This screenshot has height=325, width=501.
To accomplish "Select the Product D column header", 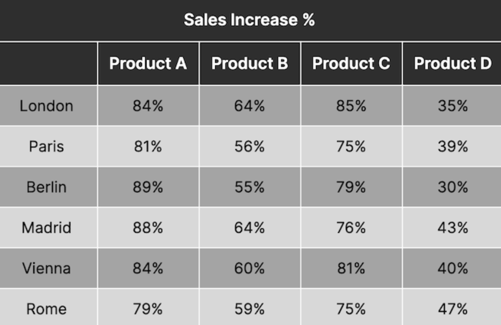I will pyautogui.click(x=452, y=64).
